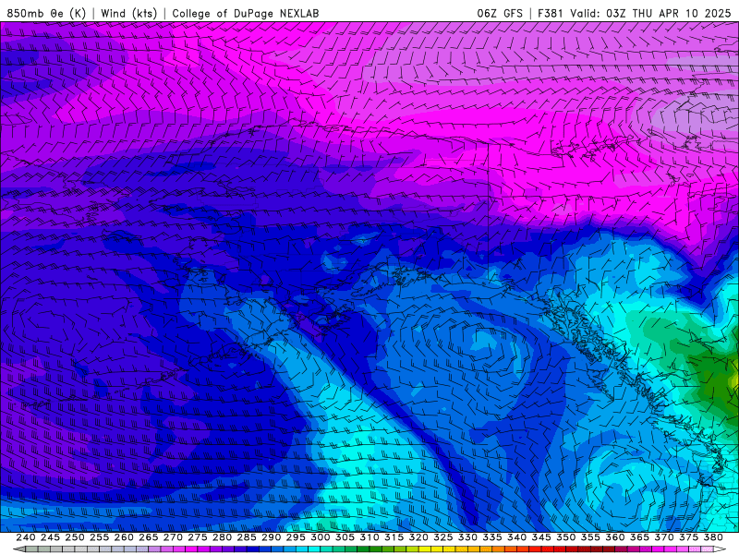Click the 320 value on color scale
This screenshot has height=554, width=739.
[418, 537]
